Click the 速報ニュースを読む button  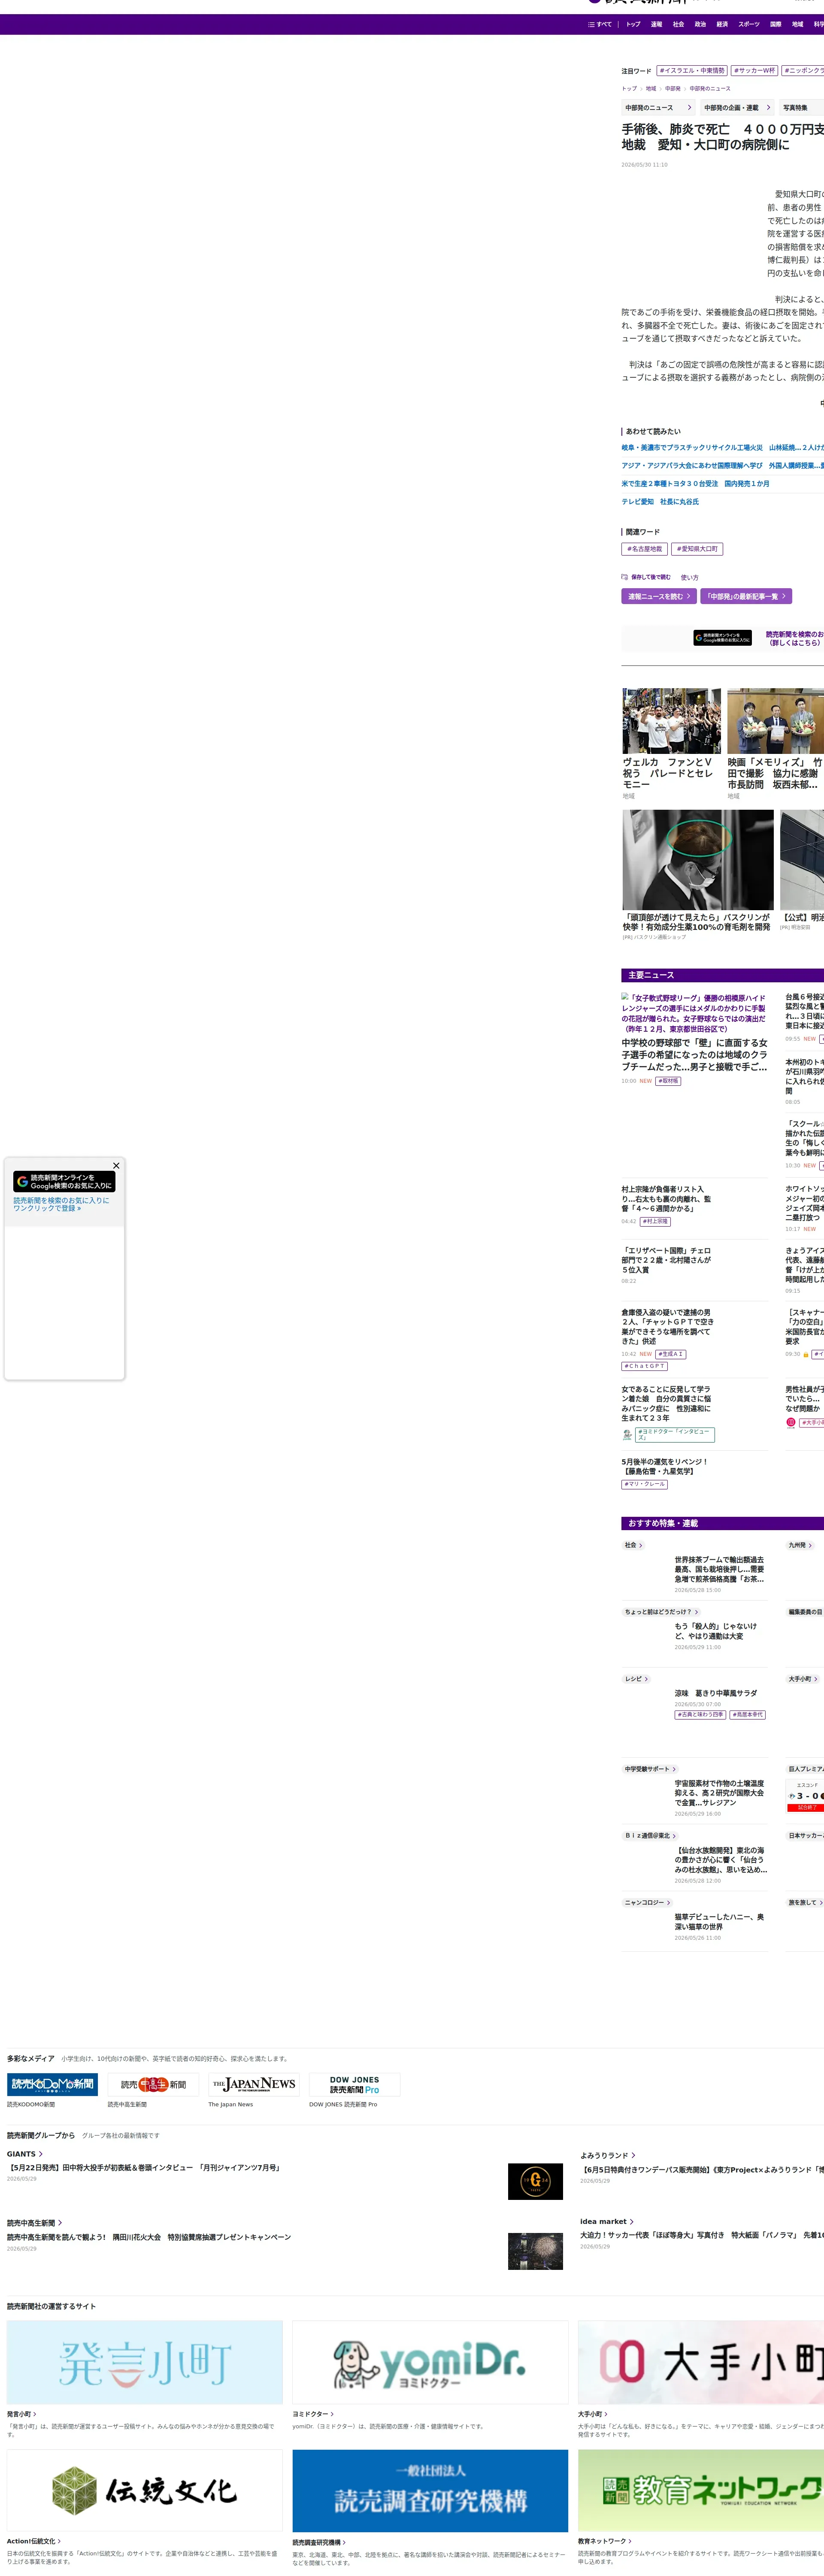[659, 596]
